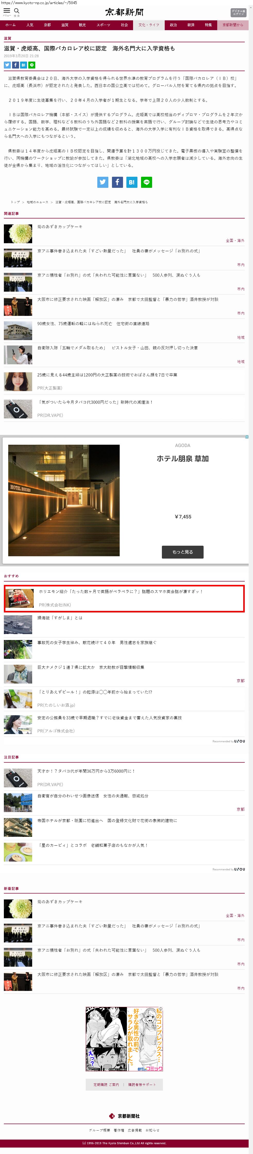
Task: Click 地域のニュース breadcrumb link
Action: point(37,202)
